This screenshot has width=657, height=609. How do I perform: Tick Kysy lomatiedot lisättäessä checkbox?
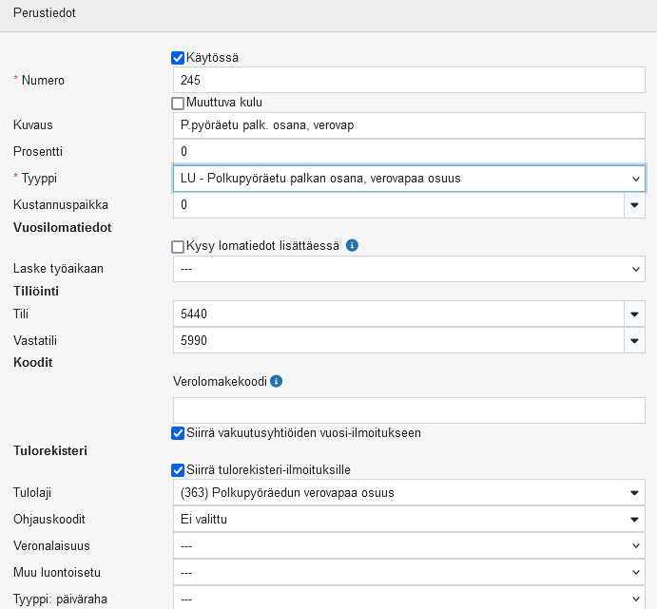[178, 247]
